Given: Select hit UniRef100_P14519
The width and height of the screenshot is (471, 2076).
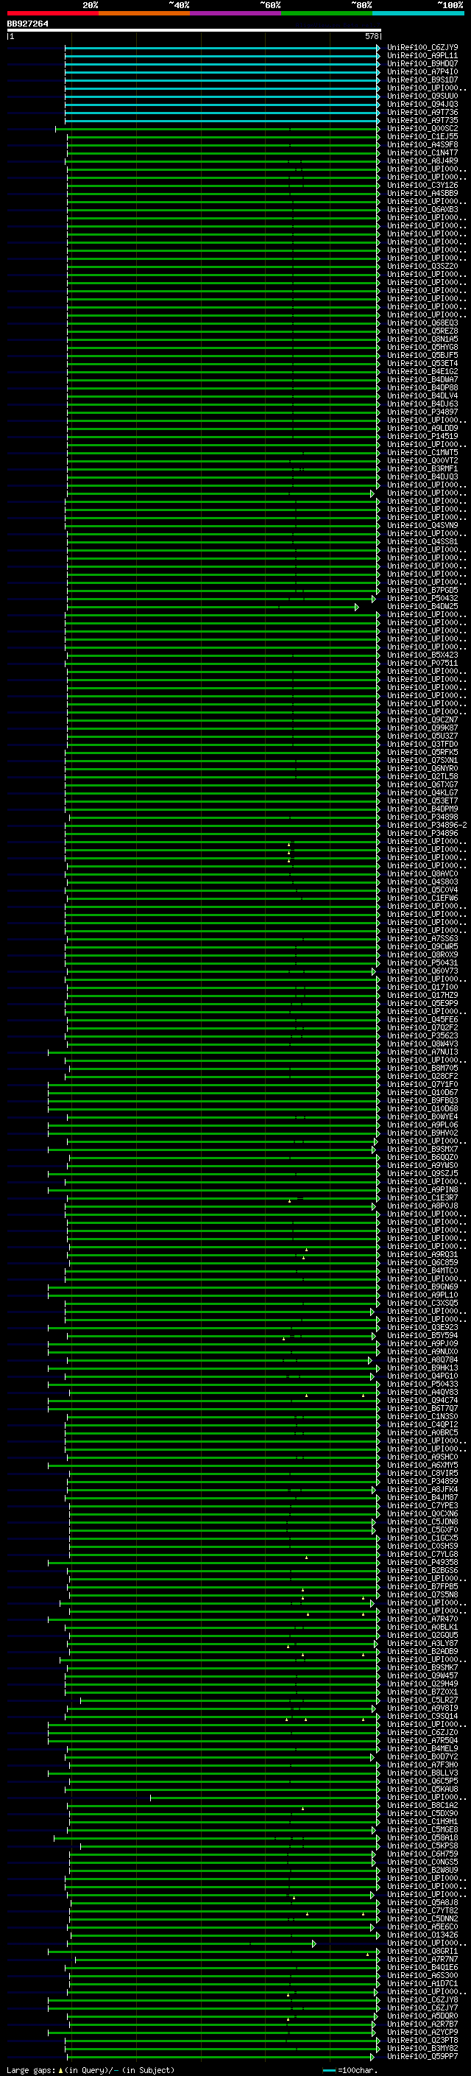Looking at the screenshot, I should (422, 437).
